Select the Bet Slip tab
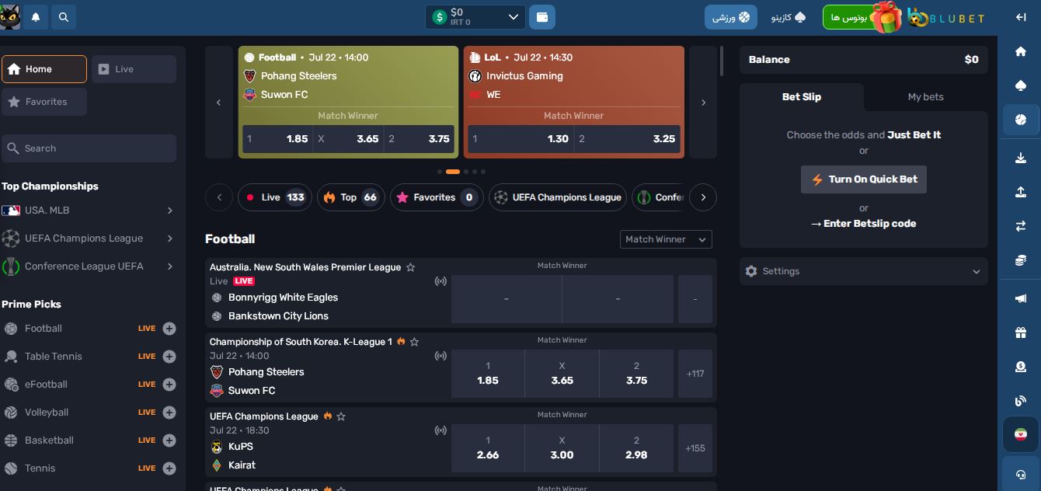This screenshot has height=491, width=1041. 802,97
